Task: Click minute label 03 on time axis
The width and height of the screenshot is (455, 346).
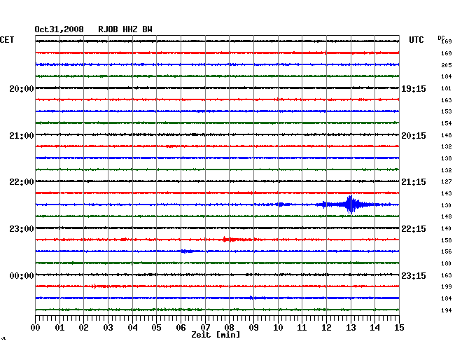Action: pos(108,328)
